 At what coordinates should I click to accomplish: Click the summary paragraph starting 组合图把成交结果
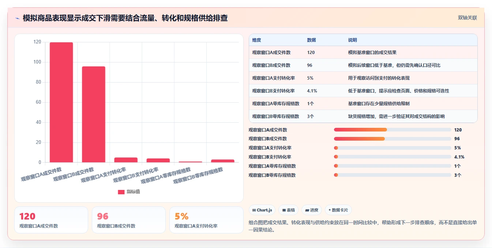pyautogui.click(x=363, y=226)
